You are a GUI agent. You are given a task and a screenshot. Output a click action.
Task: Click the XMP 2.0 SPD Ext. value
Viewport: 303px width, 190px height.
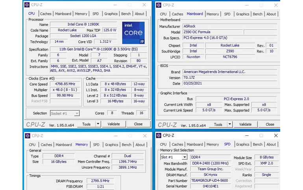point(266,163)
